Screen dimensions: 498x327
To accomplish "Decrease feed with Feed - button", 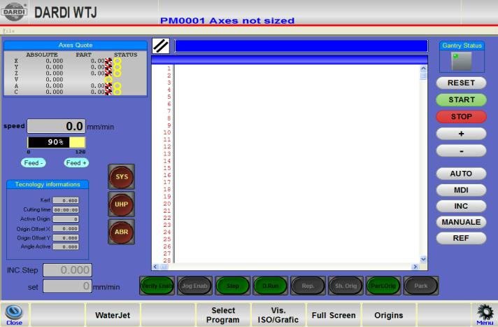I will (34, 163).
